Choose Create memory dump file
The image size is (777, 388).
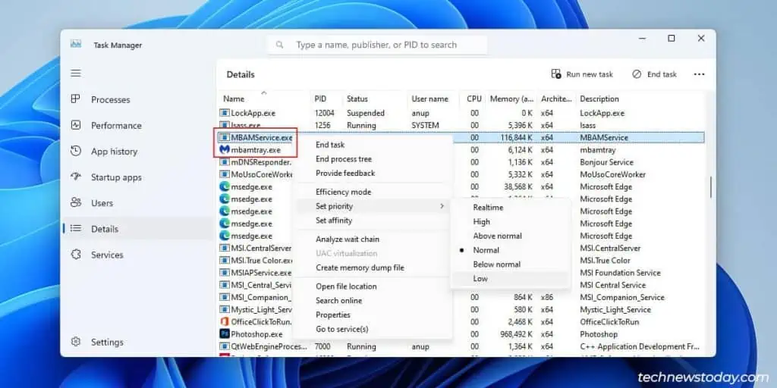click(x=373, y=268)
